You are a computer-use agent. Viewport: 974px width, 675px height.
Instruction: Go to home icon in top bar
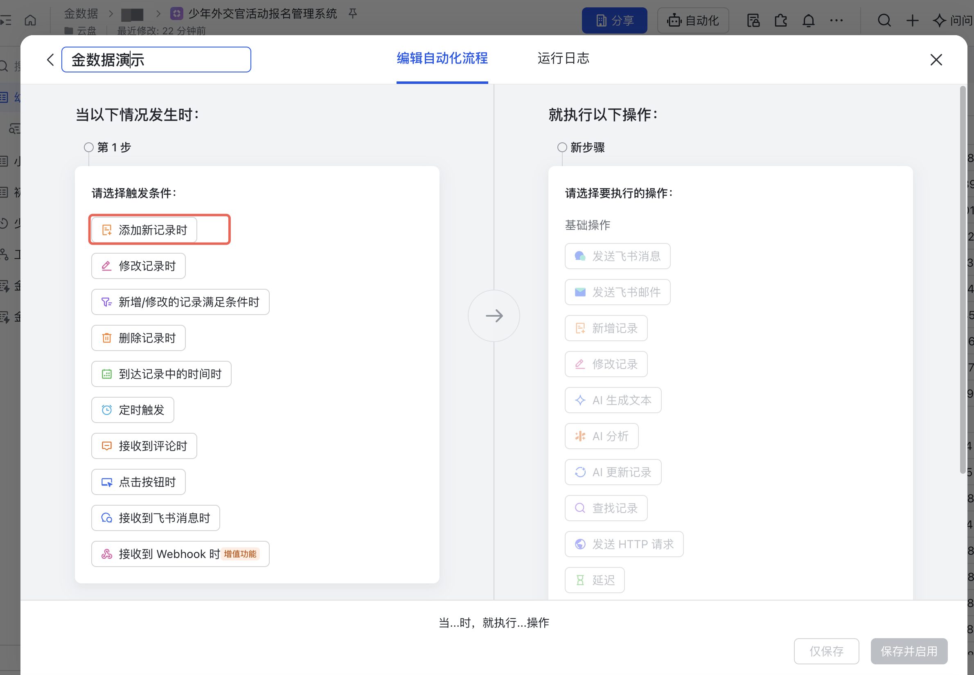(x=30, y=20)
